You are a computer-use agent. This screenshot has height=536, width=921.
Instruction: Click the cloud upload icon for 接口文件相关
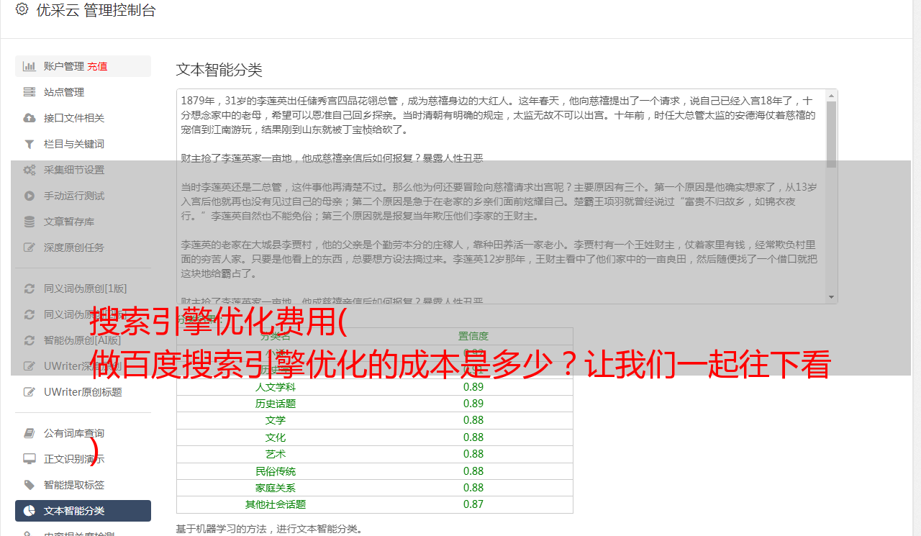tap(30, 118)
